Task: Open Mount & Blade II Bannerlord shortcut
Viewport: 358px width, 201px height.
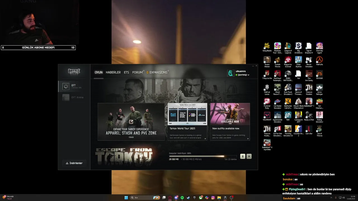Action: pos(298,104)
